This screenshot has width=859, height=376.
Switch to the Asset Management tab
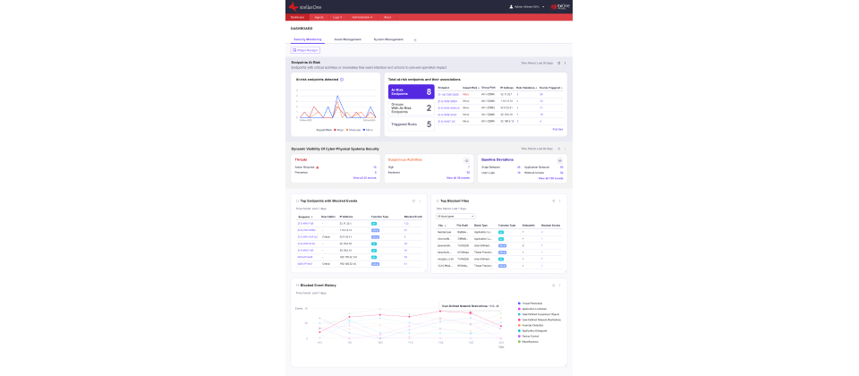coord(348,39)
